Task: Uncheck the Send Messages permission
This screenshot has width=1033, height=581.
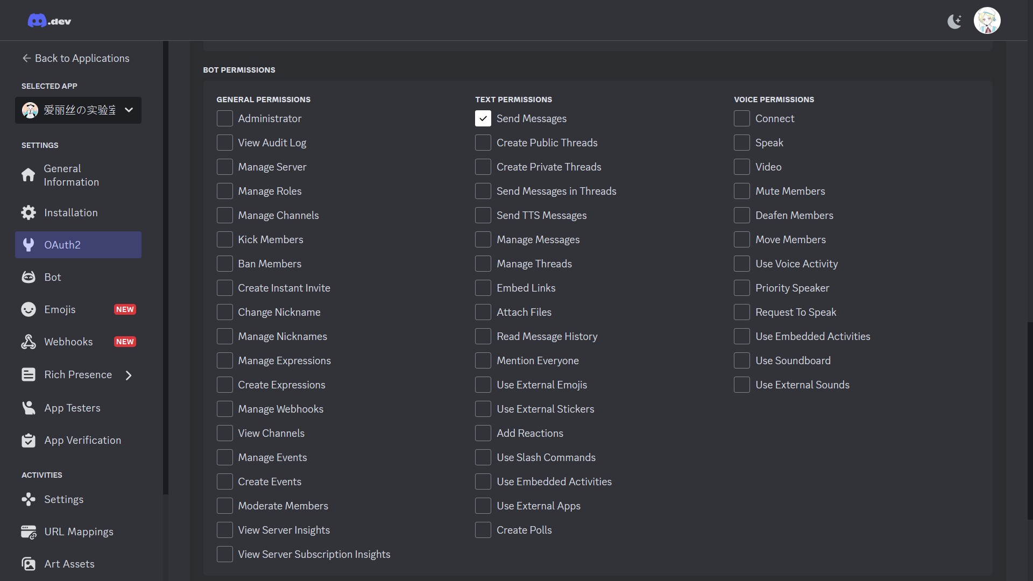Action: (483, 118)
